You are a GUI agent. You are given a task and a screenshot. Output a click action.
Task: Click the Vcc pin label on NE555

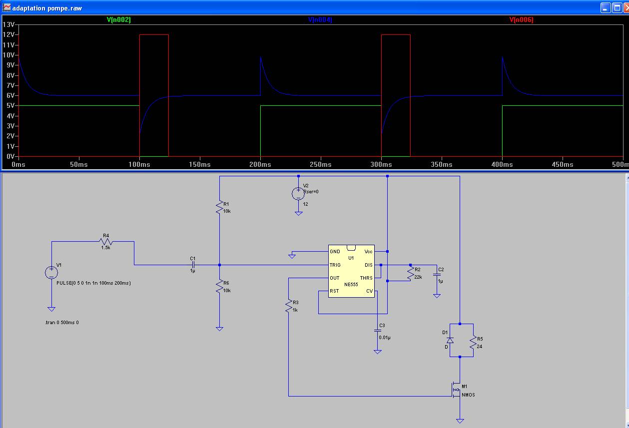[369, 252]
